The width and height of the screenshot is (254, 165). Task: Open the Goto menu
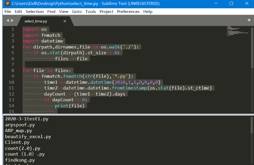pyautogui.click(x=77, y=12)
